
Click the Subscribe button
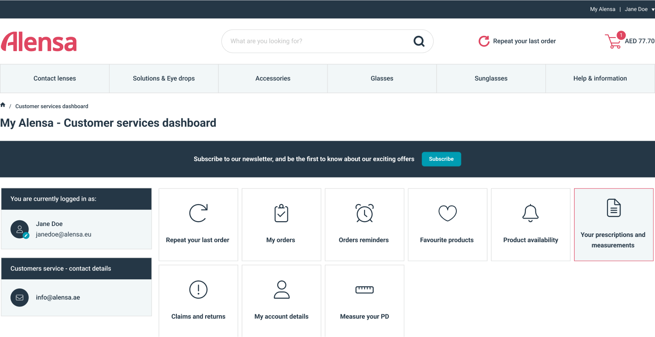click(441, 159)
